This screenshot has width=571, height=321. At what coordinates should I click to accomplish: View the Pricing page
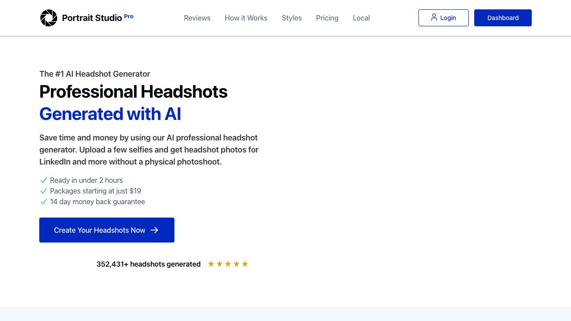[x=327, y=18]
